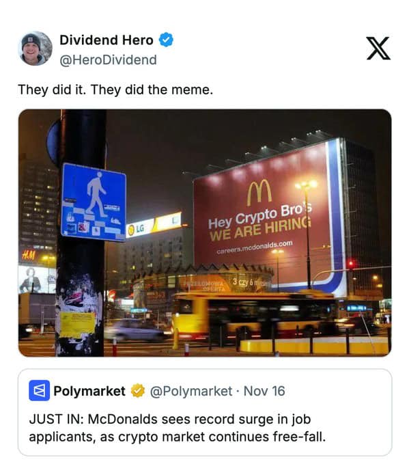This screenshot has height=475, width=409.
Task: Click the gold verified badge next to Polymarket
Action: (x=138, y=391)
